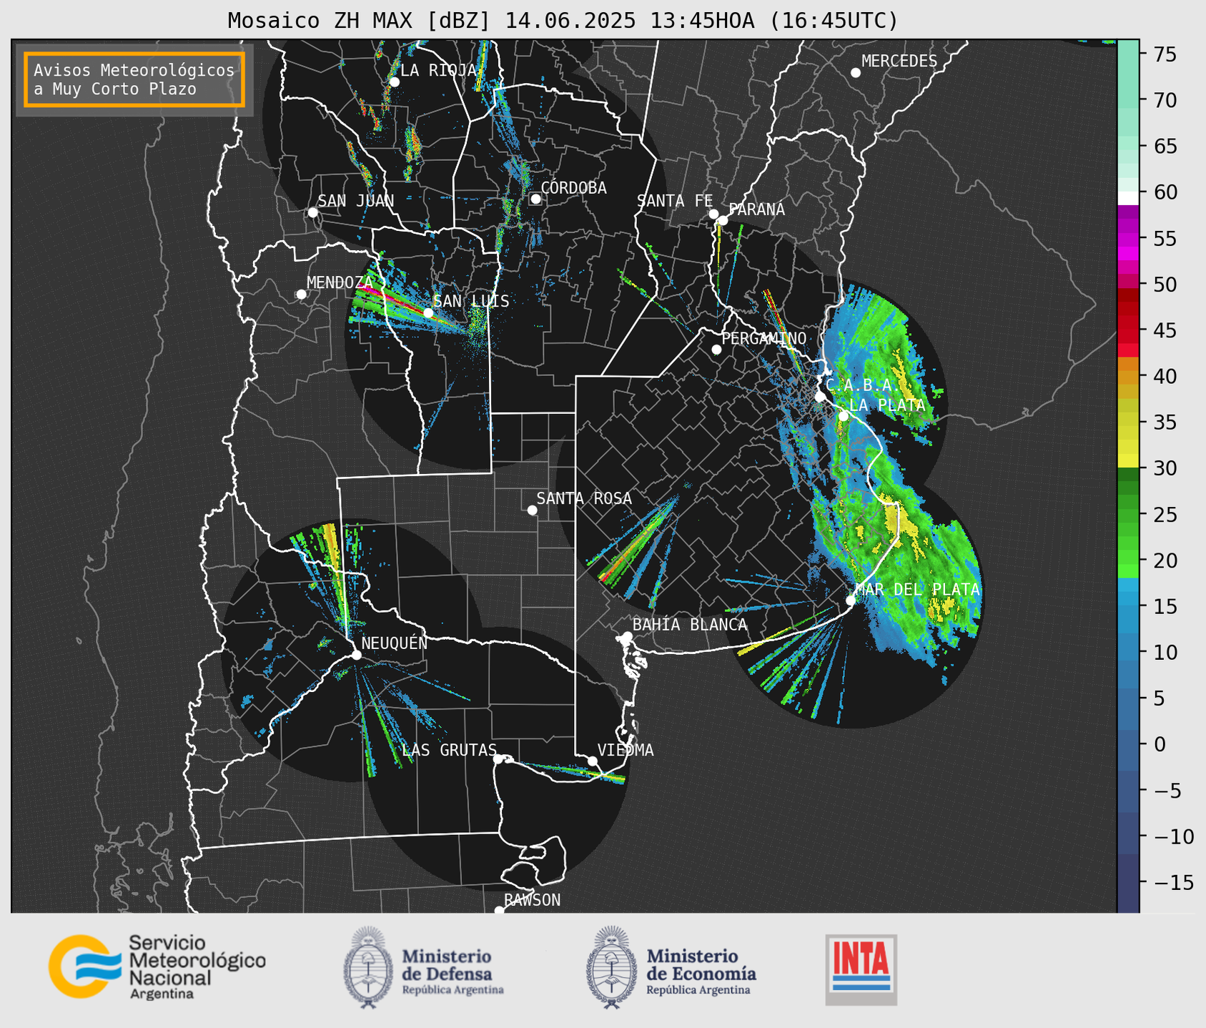Click the MAR DEL PLATA label text
1206x1028 pixels.
pos(917,590)
